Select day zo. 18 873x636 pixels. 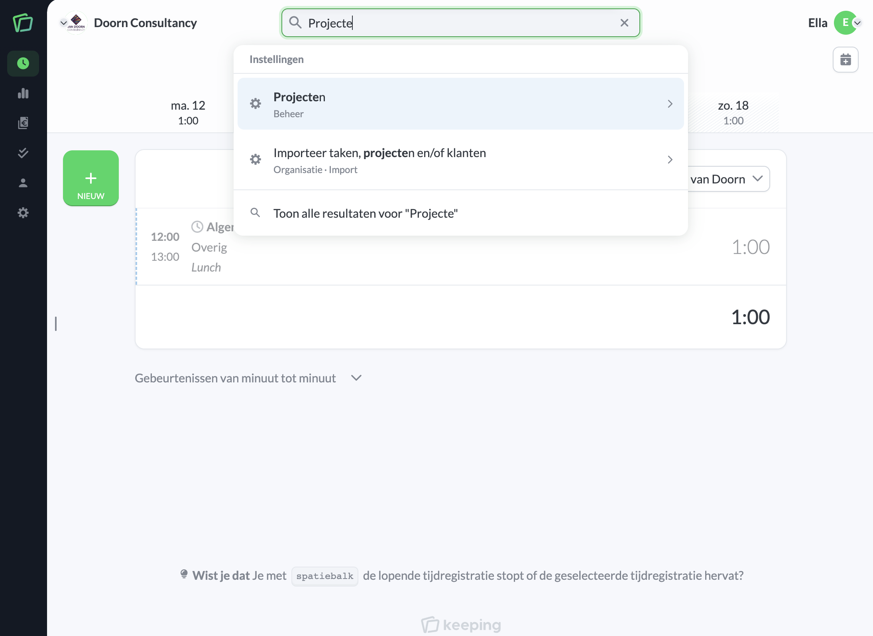733,112
